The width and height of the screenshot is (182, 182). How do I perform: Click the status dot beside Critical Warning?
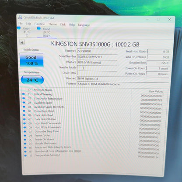click(24, 94)
